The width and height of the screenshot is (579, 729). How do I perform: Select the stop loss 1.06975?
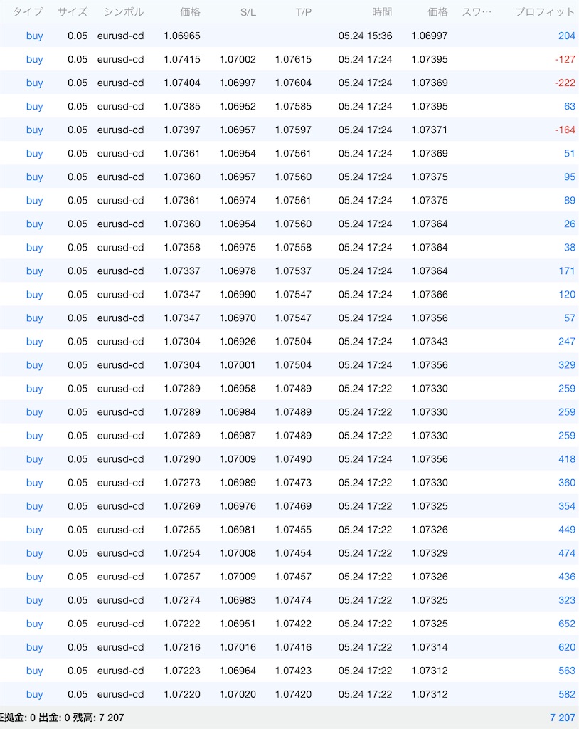click(x=238, y=247)
